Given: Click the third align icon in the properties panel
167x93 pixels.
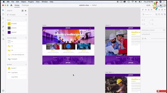Looking at the screenshot, I should pos(149,10).
